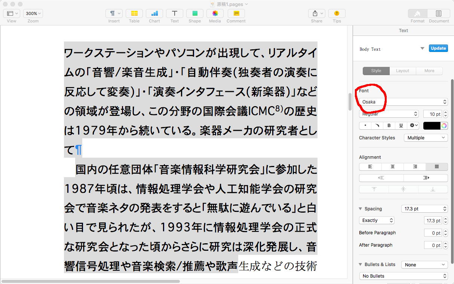Screen dimensions: 454x284
Task: Click the Update style button
Action: pyautogui.click(x=438, y=48)
